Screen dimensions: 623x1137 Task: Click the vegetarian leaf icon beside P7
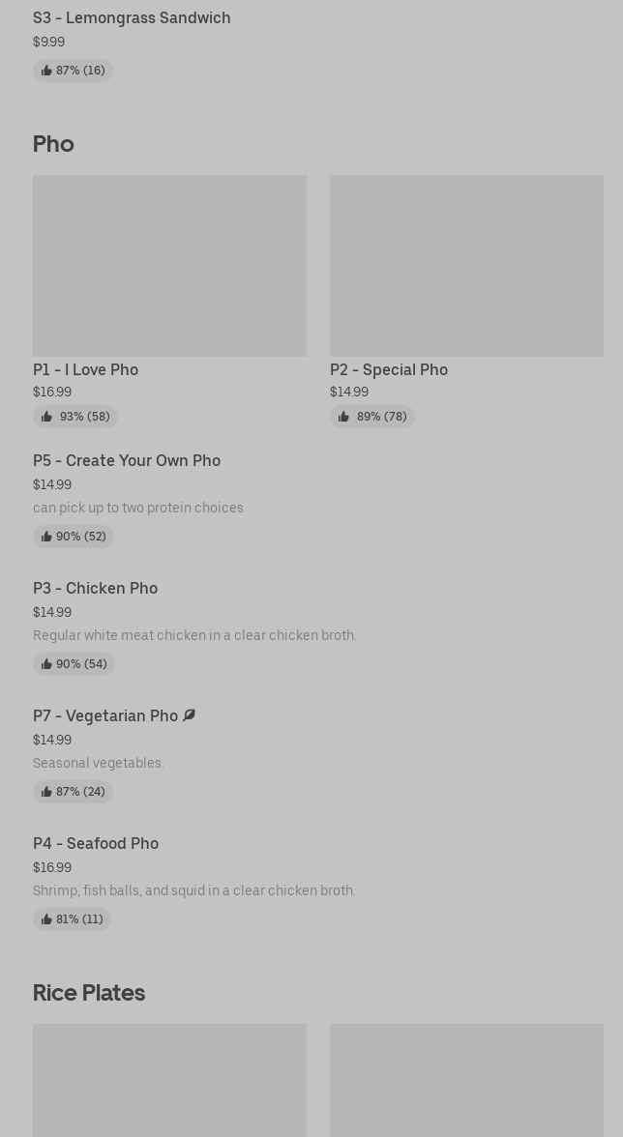click(x=190, y=715)
